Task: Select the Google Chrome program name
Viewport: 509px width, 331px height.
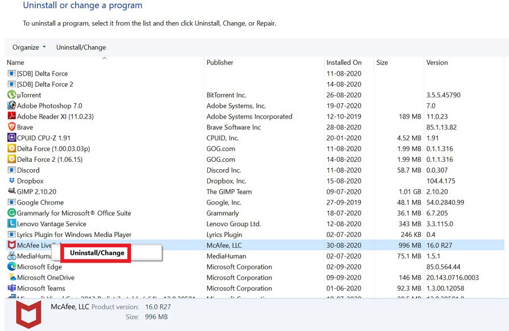Action: tap(40, 202)
